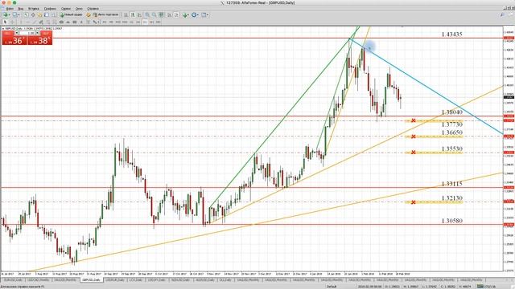515x289 pixels.
Task: Switch timeframe to H1
Action: 131,22
